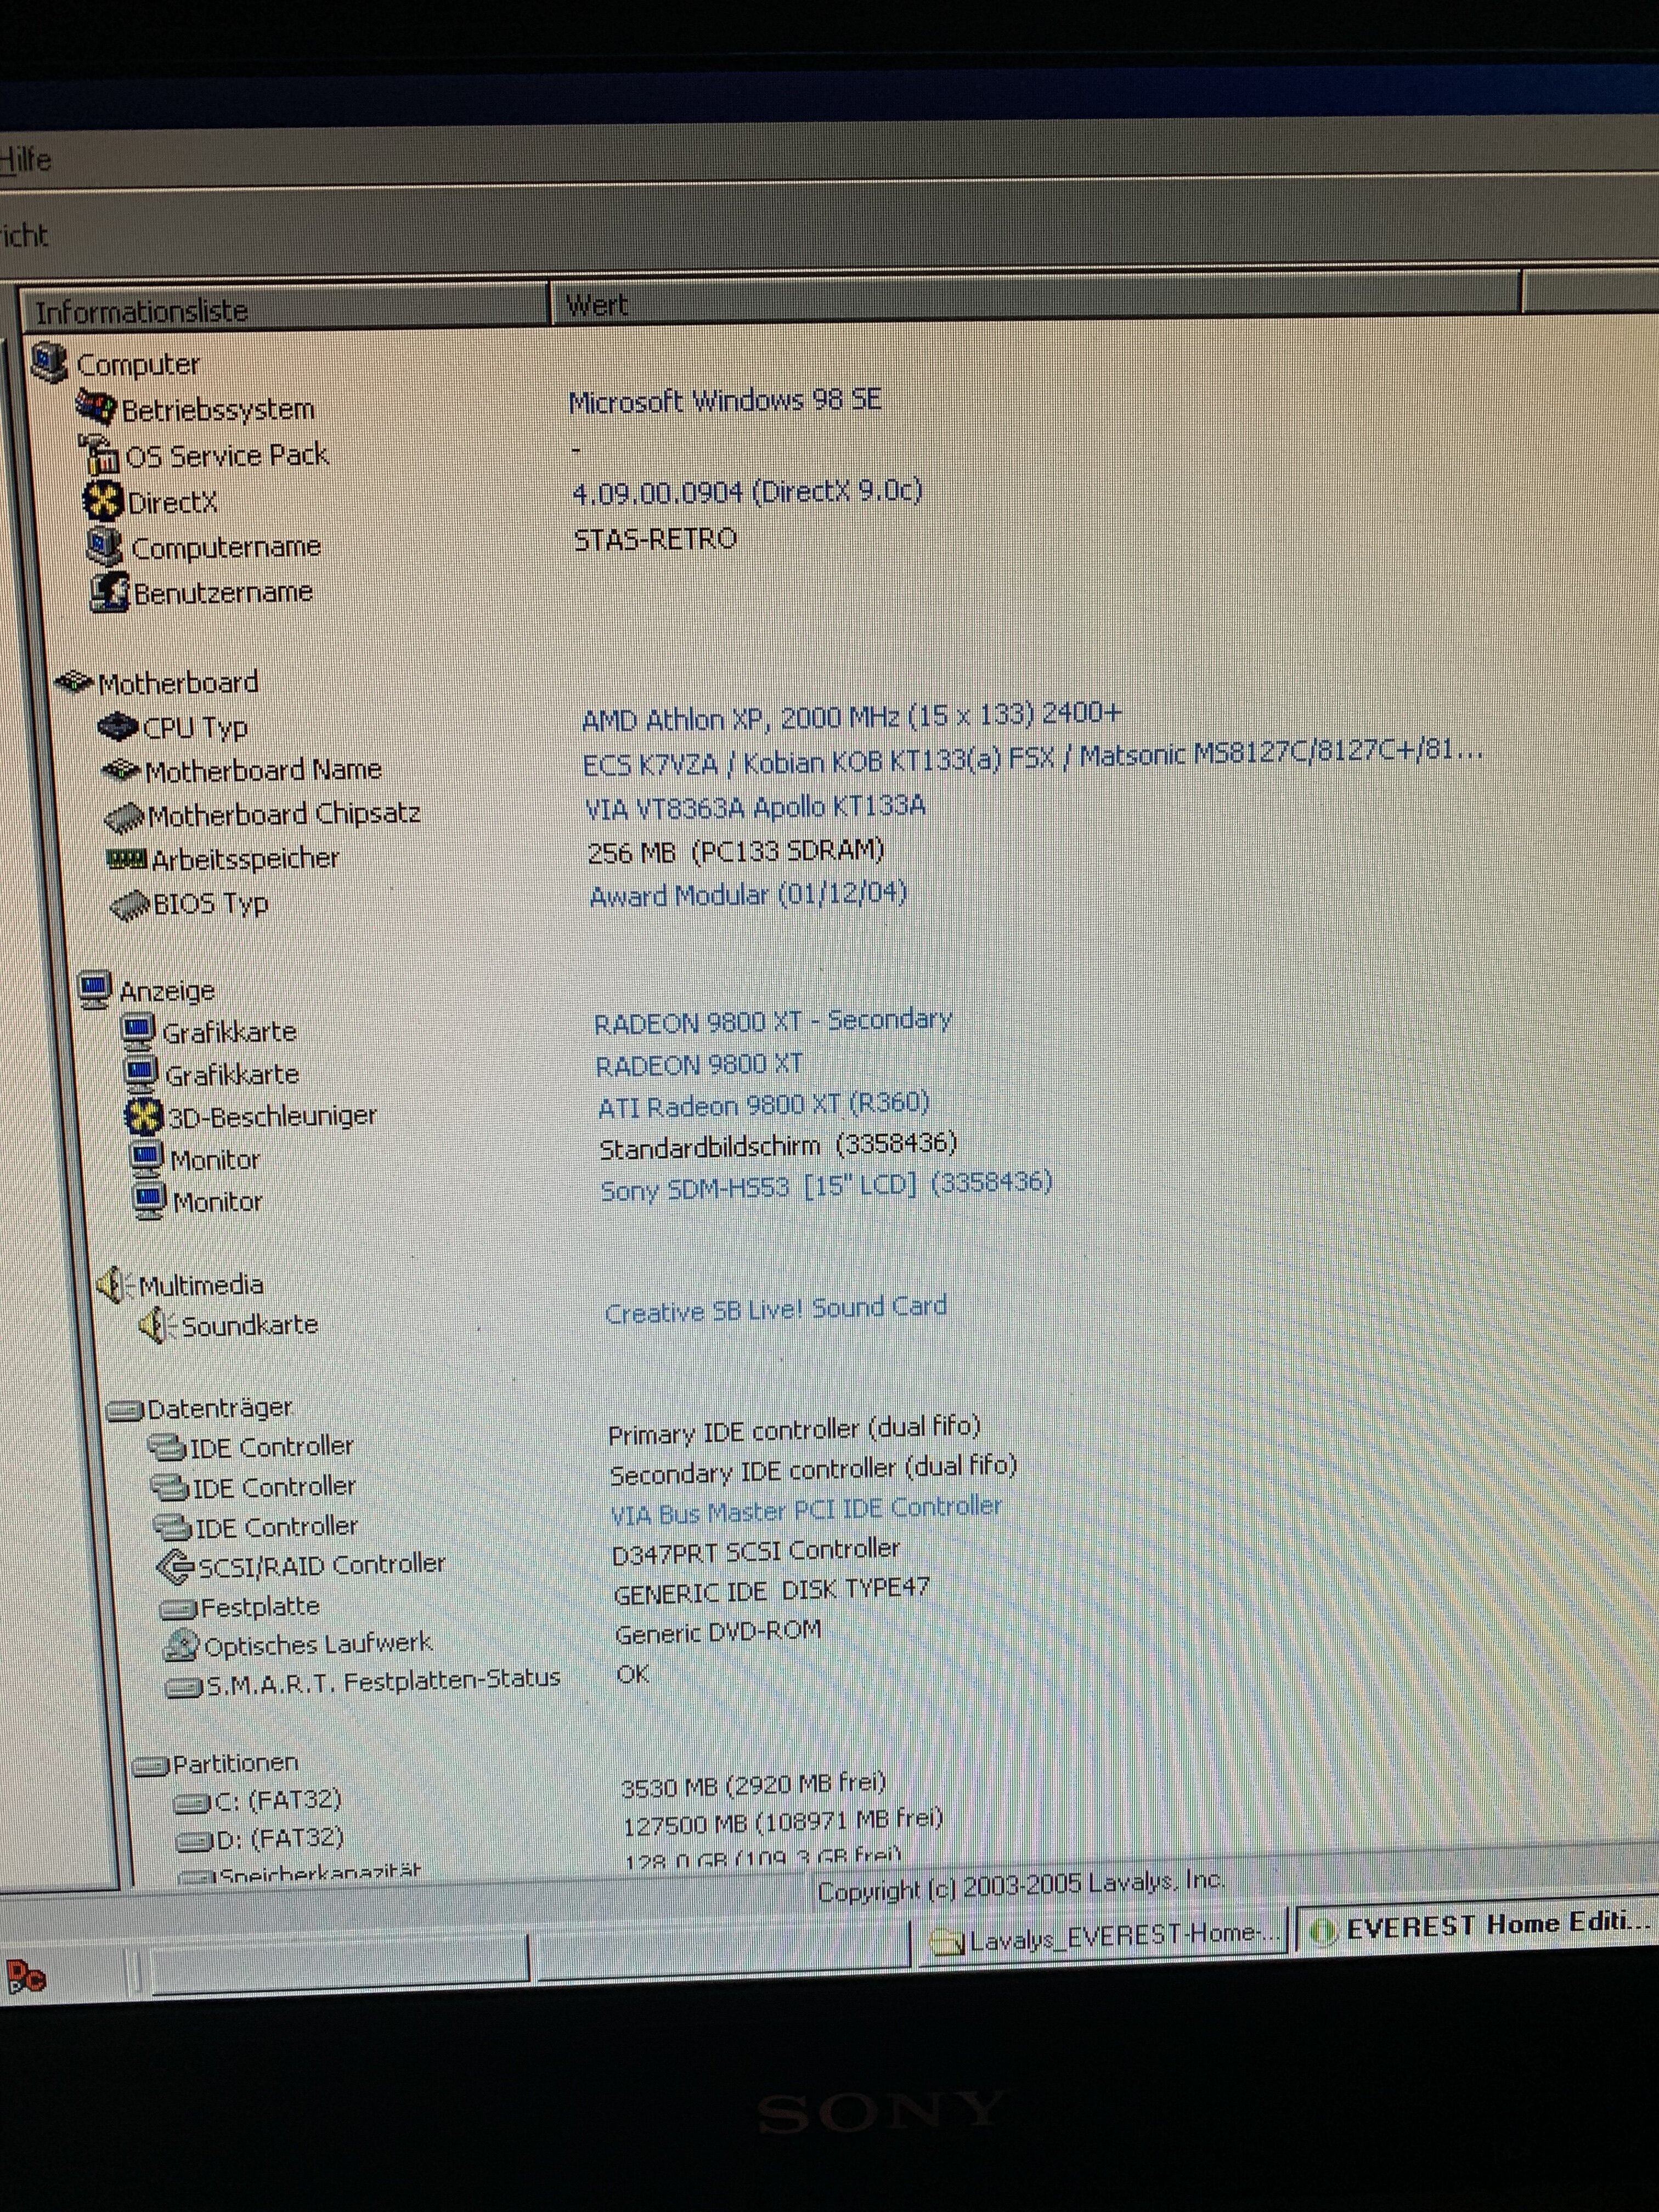
Task: Select the 3530 MB (2920 MB frei) value
Action: pyautogui.click(x=753, y=1785)
